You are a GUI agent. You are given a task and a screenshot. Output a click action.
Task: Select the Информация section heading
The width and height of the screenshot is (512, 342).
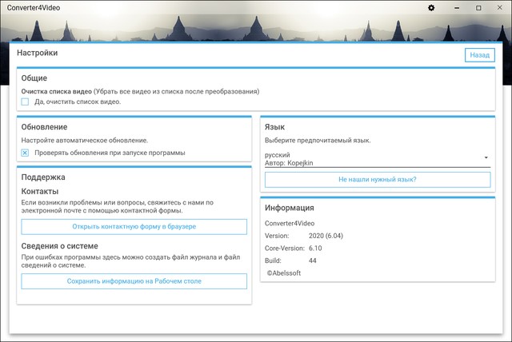[x=294, y=209]
